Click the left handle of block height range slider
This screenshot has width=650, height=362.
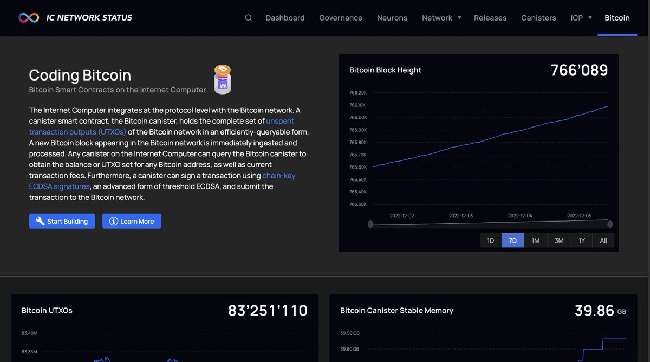370,224
